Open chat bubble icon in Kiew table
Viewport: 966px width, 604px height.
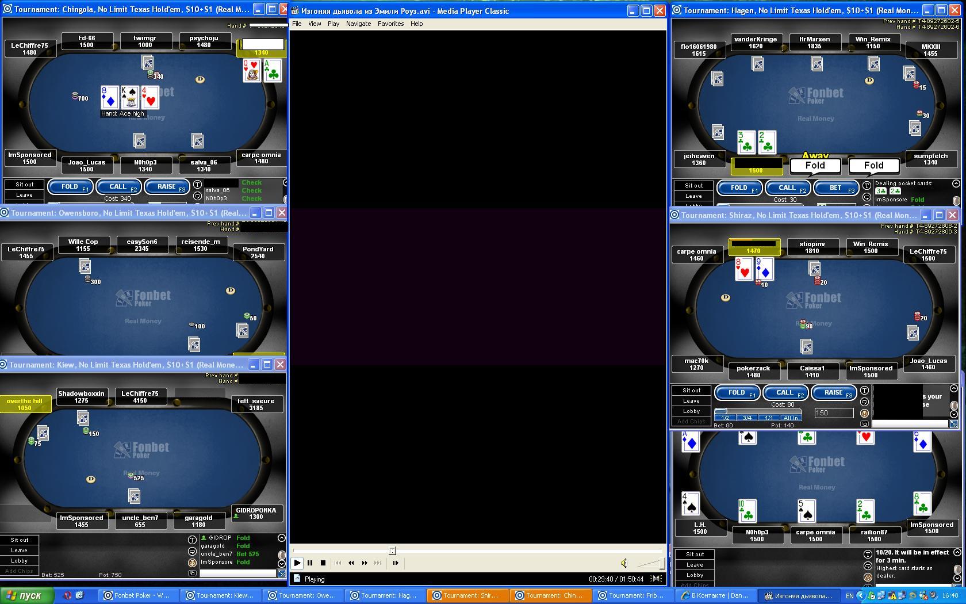192,551
